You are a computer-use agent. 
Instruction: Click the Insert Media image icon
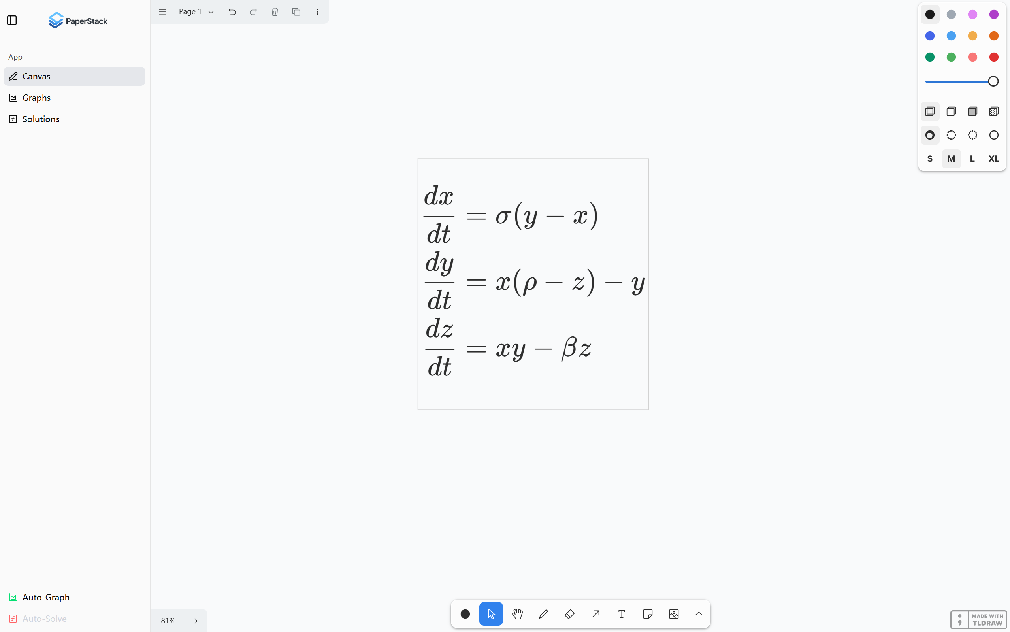[x=674, y=613]
